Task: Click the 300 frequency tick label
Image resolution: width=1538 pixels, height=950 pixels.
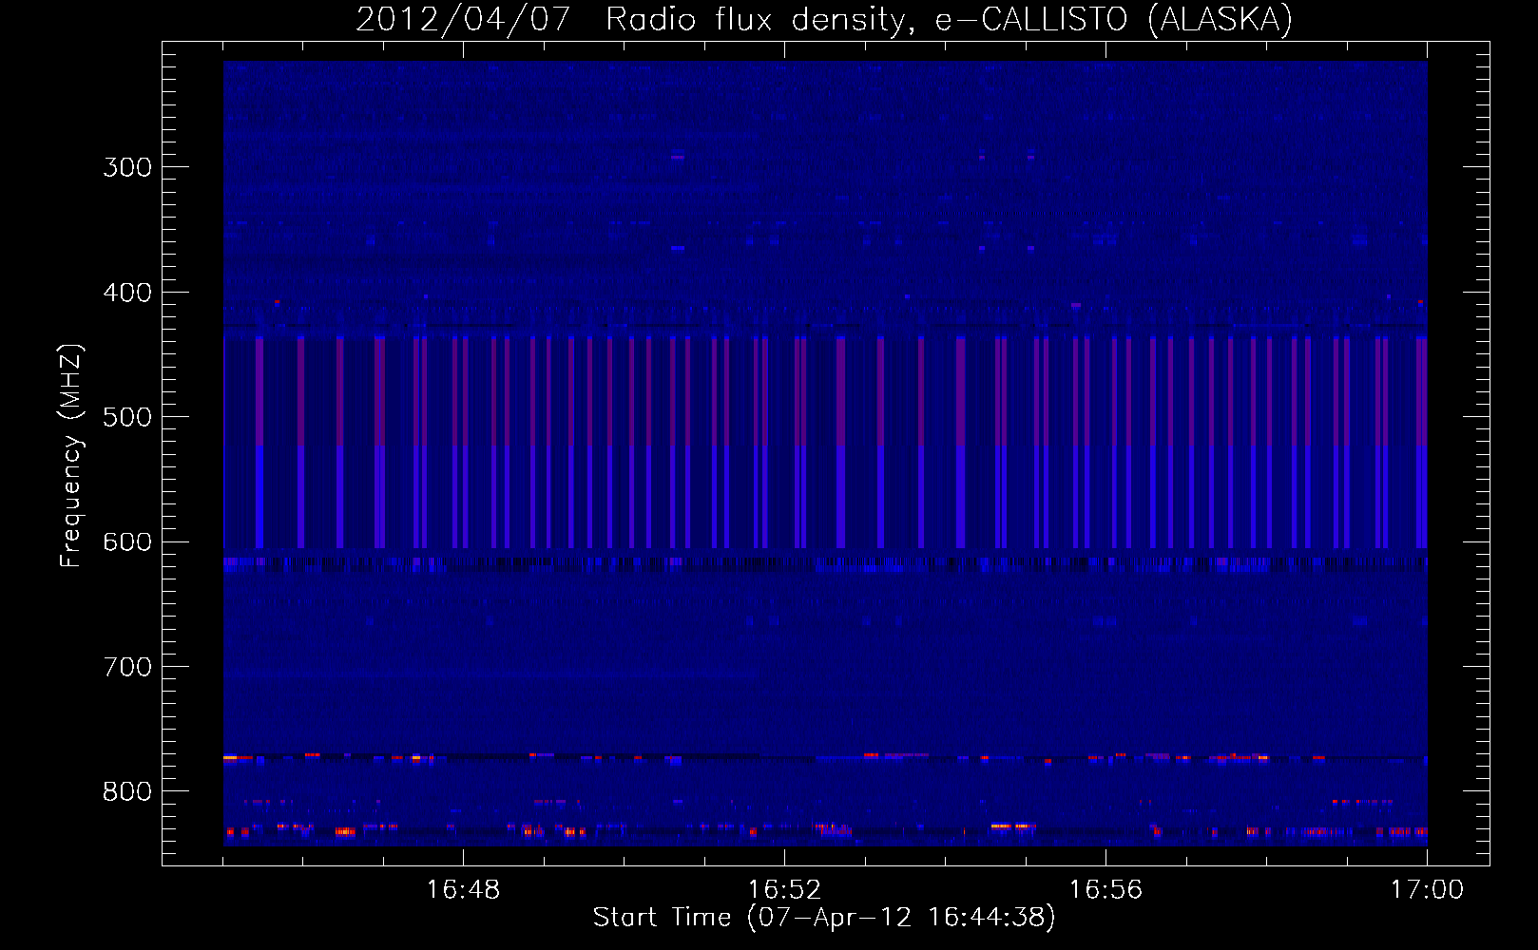Action: tap(127, 167)
